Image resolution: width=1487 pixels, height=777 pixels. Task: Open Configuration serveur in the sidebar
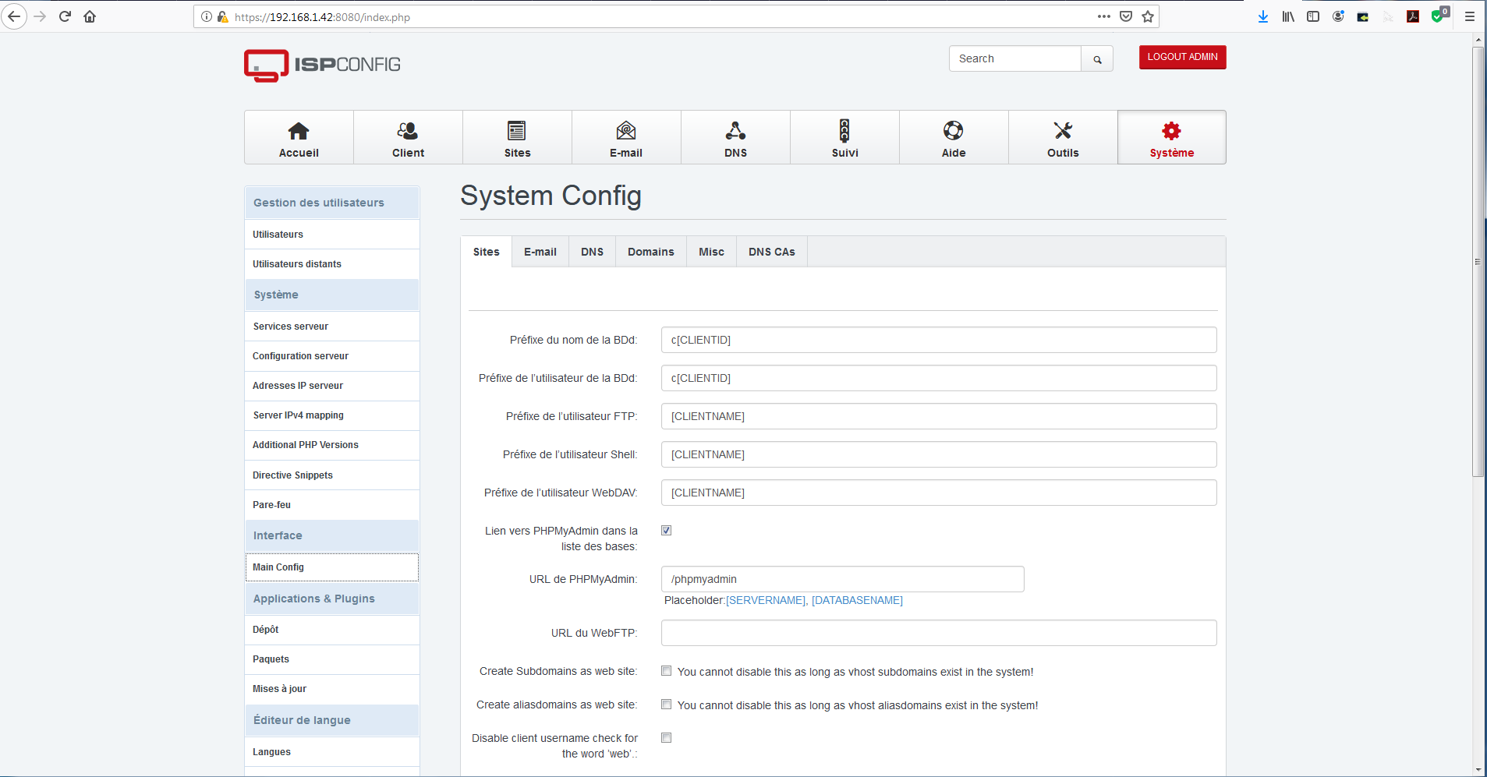tap(332, 356)
